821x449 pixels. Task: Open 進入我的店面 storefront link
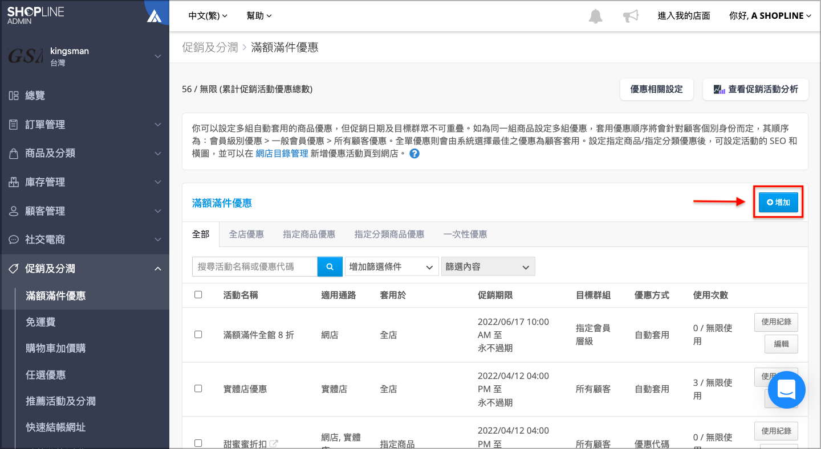point(684,16)
